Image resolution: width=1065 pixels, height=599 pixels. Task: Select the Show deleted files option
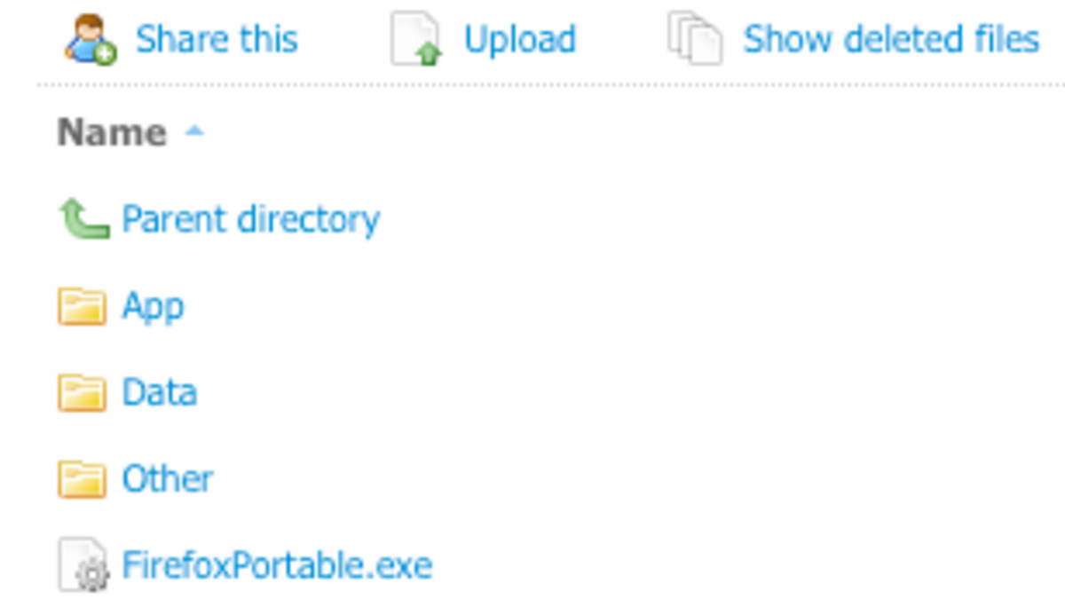point(890,38)
